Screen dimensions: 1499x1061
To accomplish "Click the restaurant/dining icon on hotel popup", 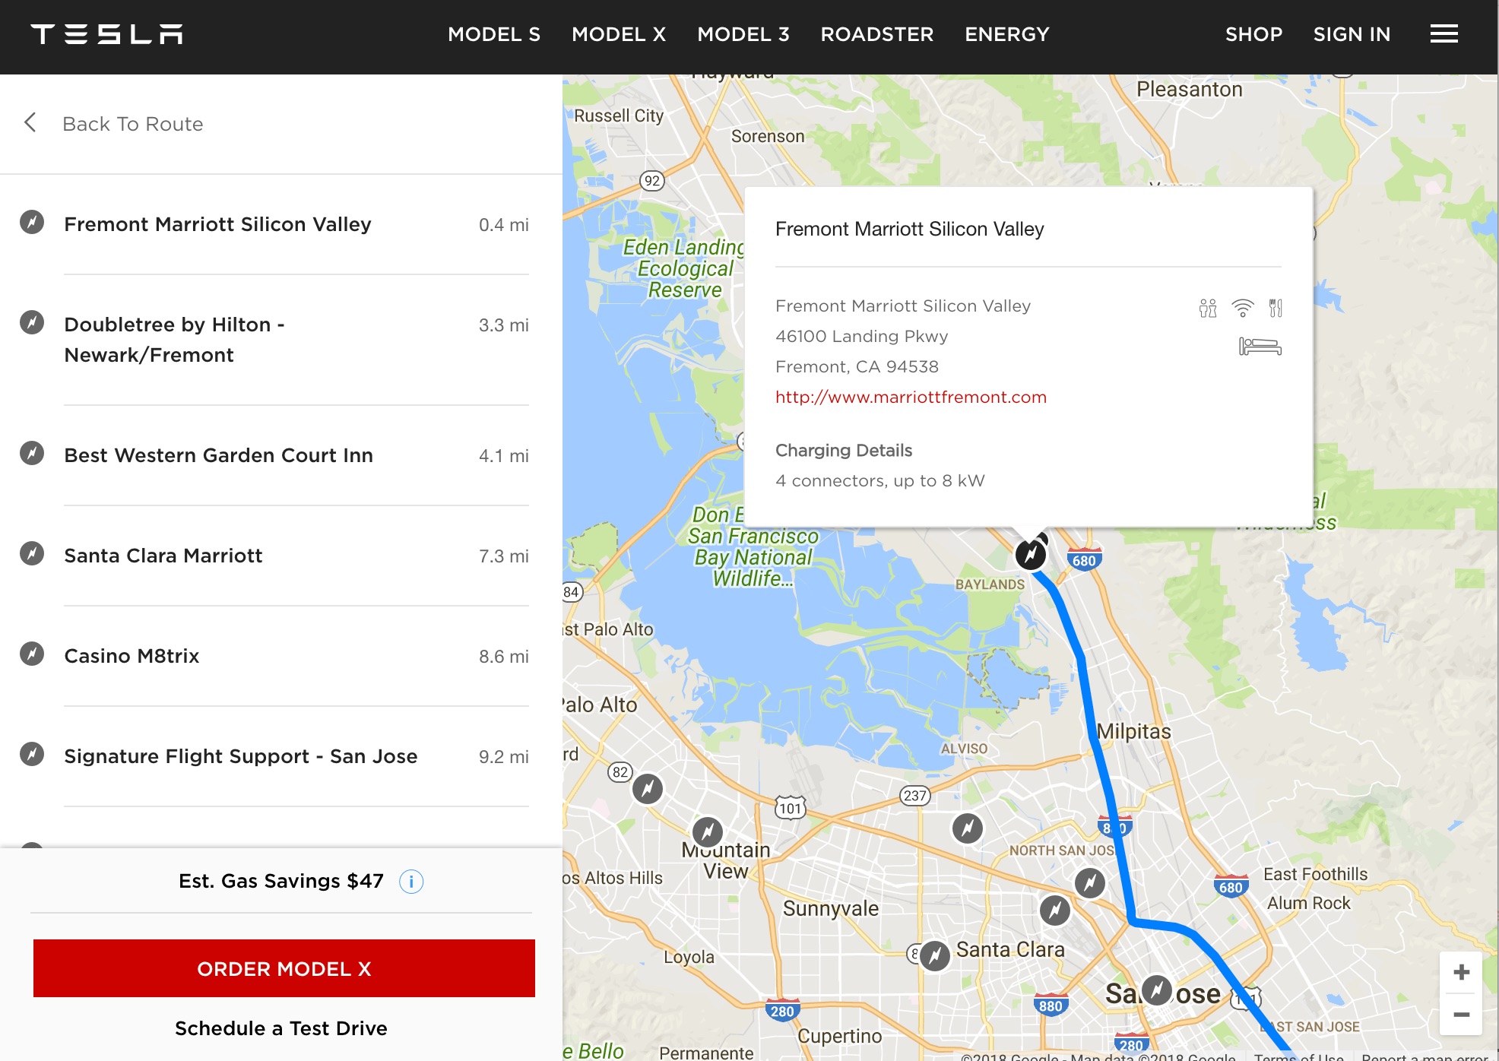I will point(1274,306).
